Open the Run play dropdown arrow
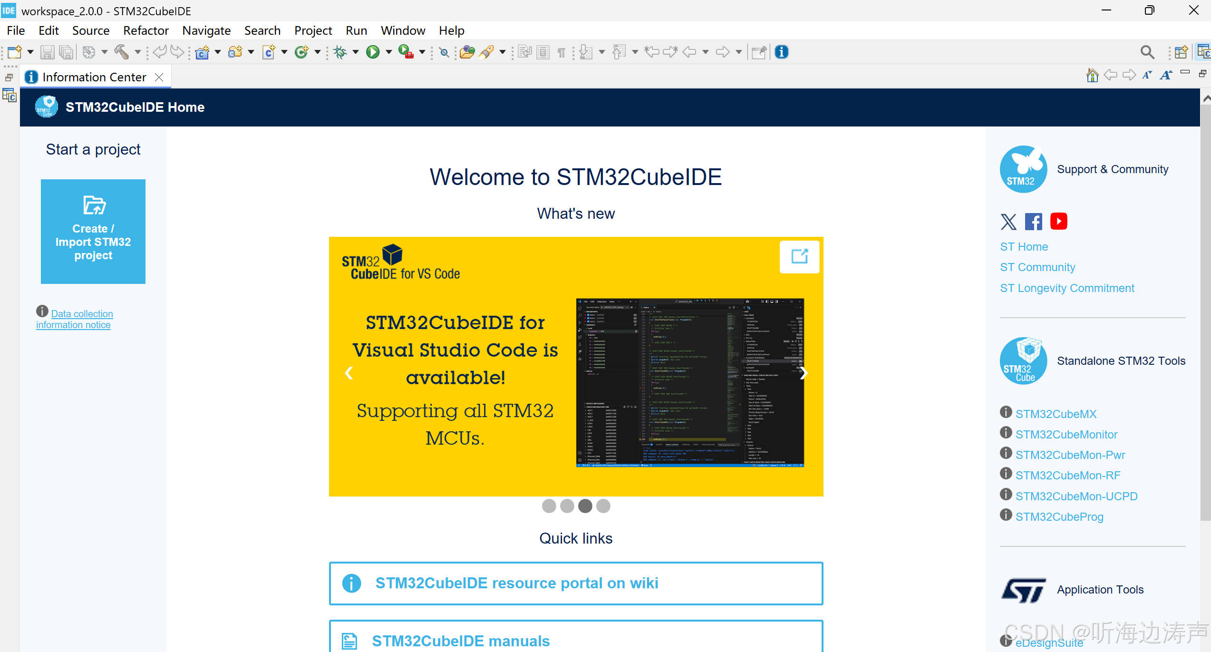The image size is (1211, 652). 389,52
